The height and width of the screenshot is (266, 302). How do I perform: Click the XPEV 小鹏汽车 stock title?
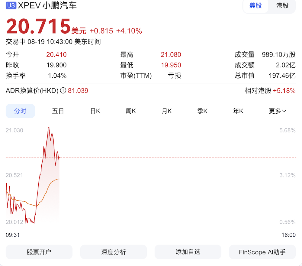(x=47, y=5)
